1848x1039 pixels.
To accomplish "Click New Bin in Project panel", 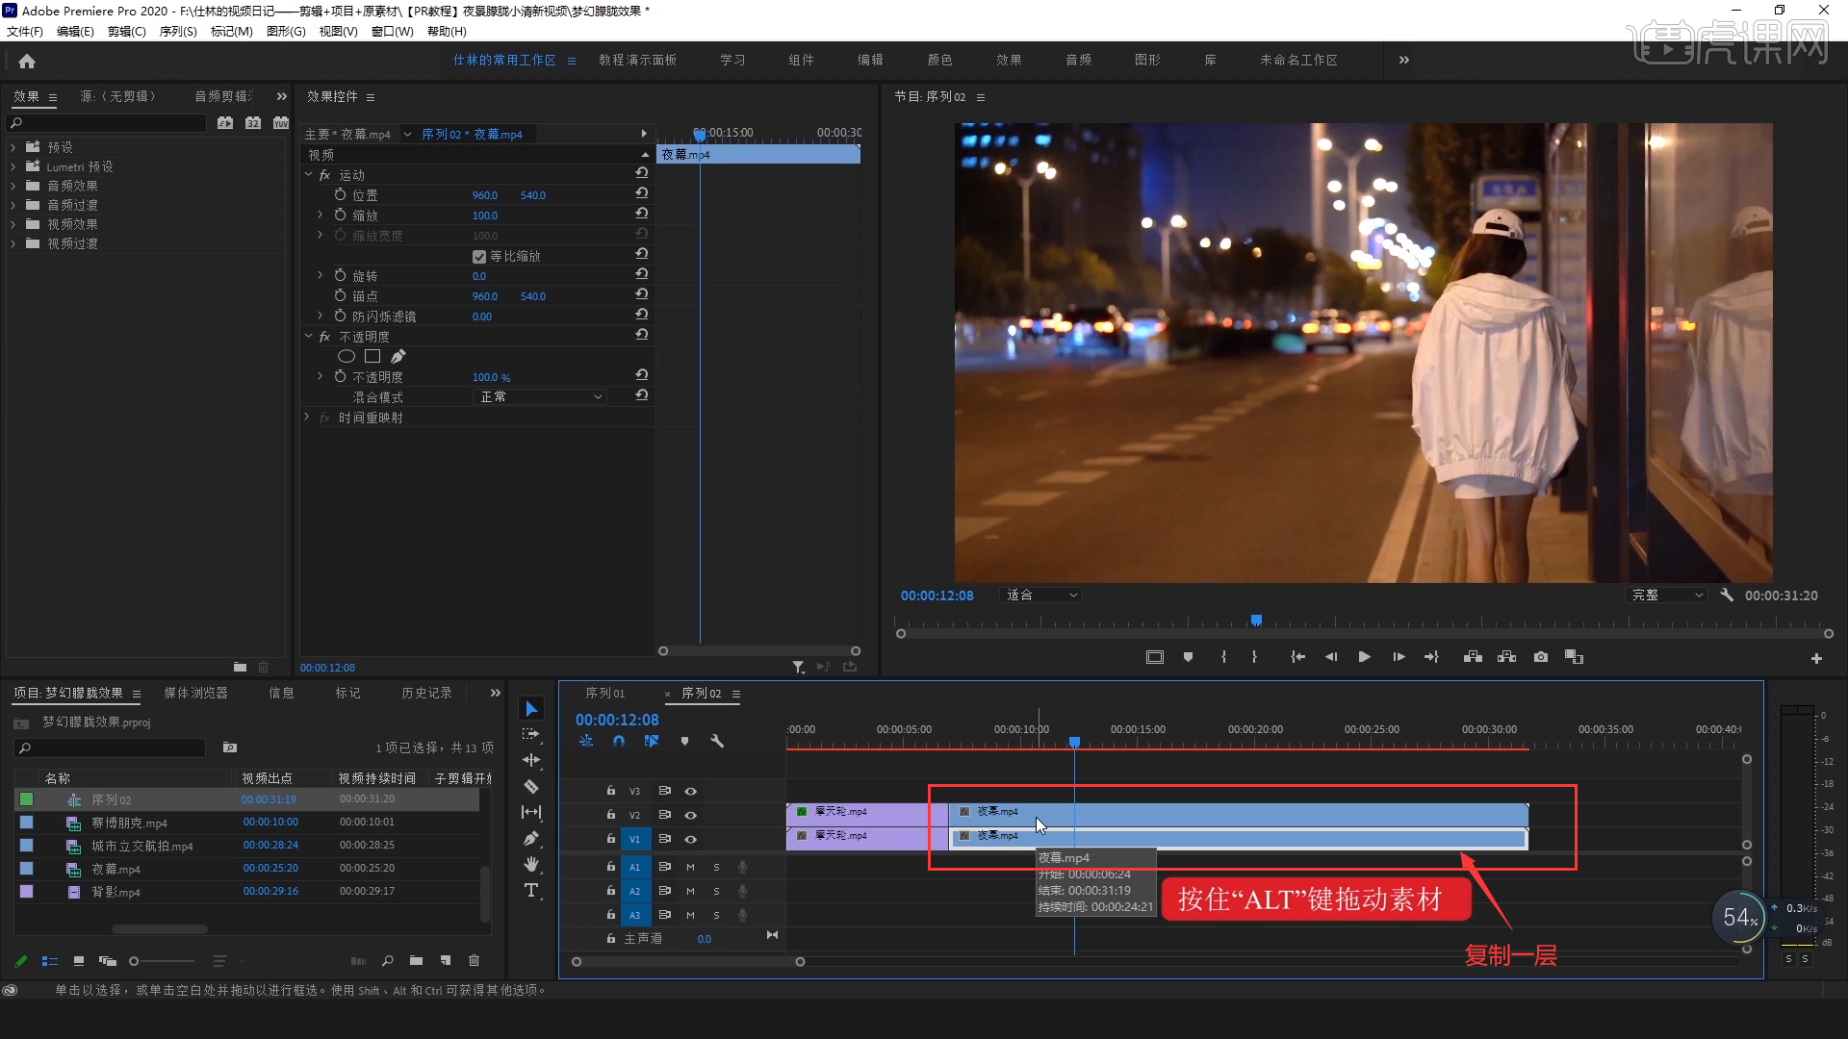I will click(416, 960).
